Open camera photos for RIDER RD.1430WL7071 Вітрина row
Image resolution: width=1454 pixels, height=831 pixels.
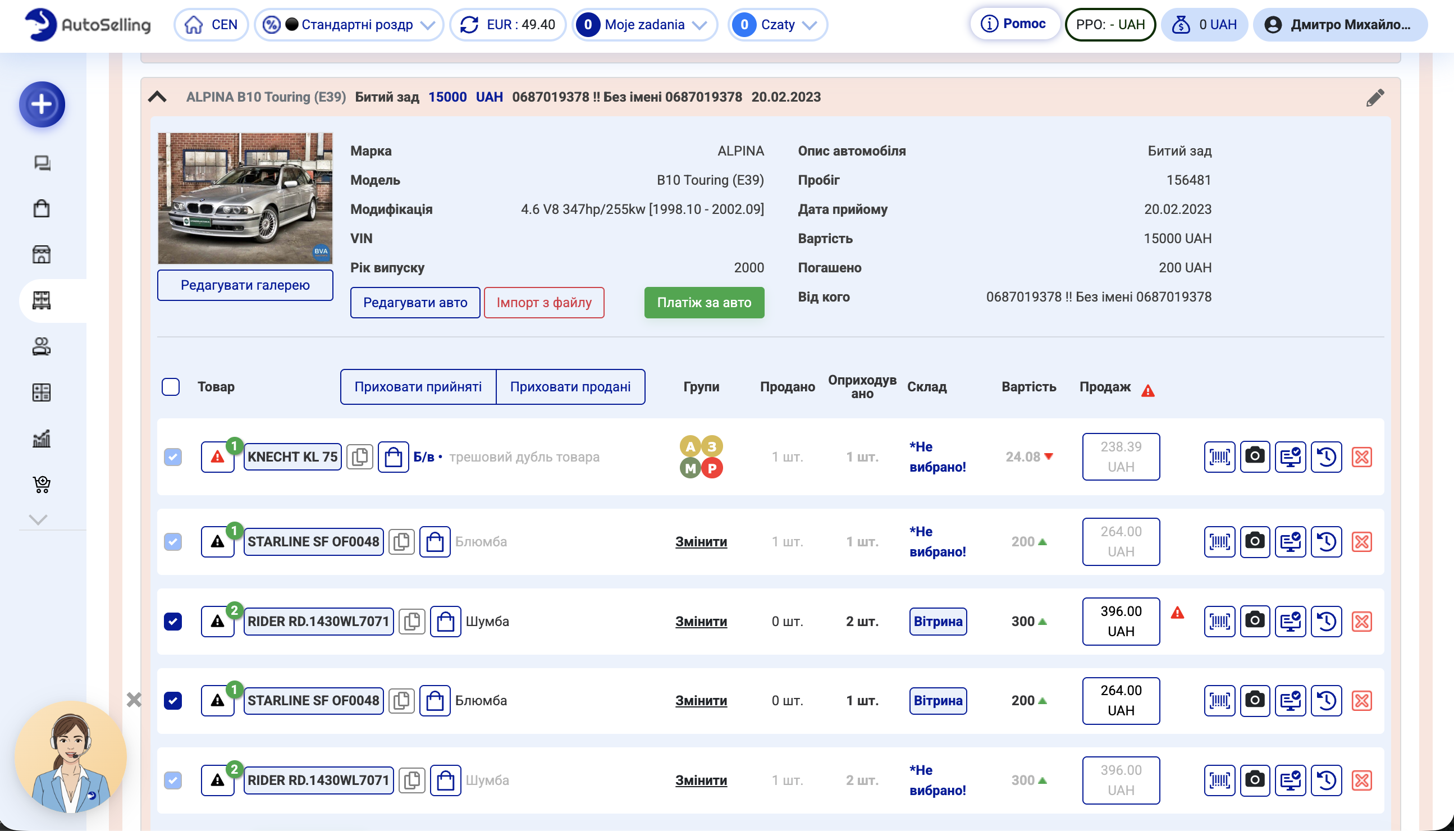click(x=1254, y=621)
